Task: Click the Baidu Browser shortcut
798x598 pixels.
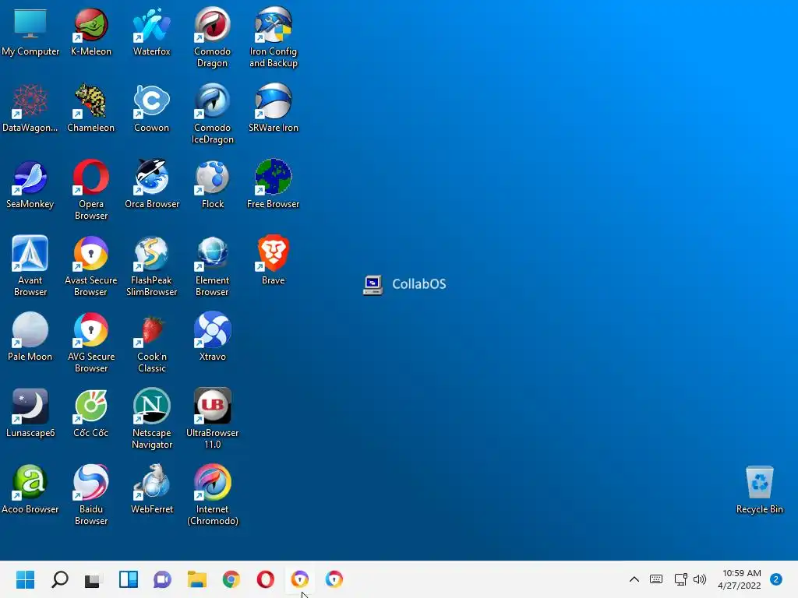Action: [x=90, y=495]
